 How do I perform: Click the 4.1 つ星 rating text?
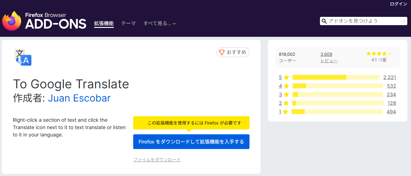pos(379,60)
